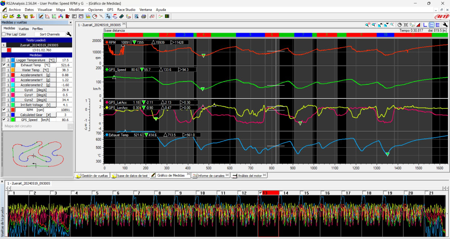Screen dimensions: 450x239
Task: Open the XY plot icon
Action: click(54, 16)
